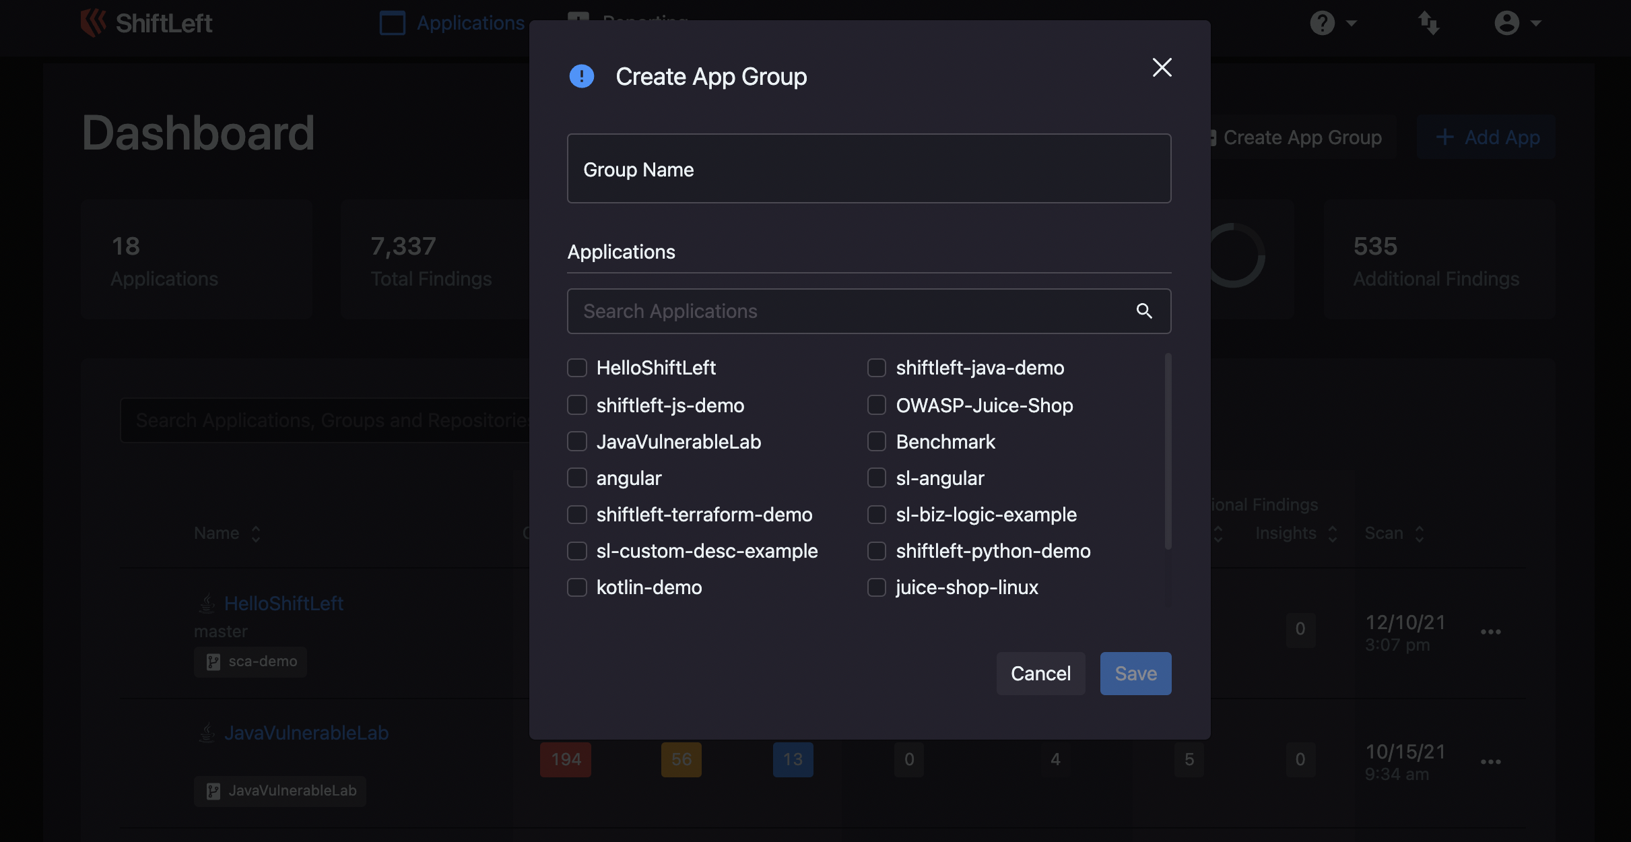Viewport: 1631px width, 842px height.
Task: Click the Cancel button
Action: 1040,674
